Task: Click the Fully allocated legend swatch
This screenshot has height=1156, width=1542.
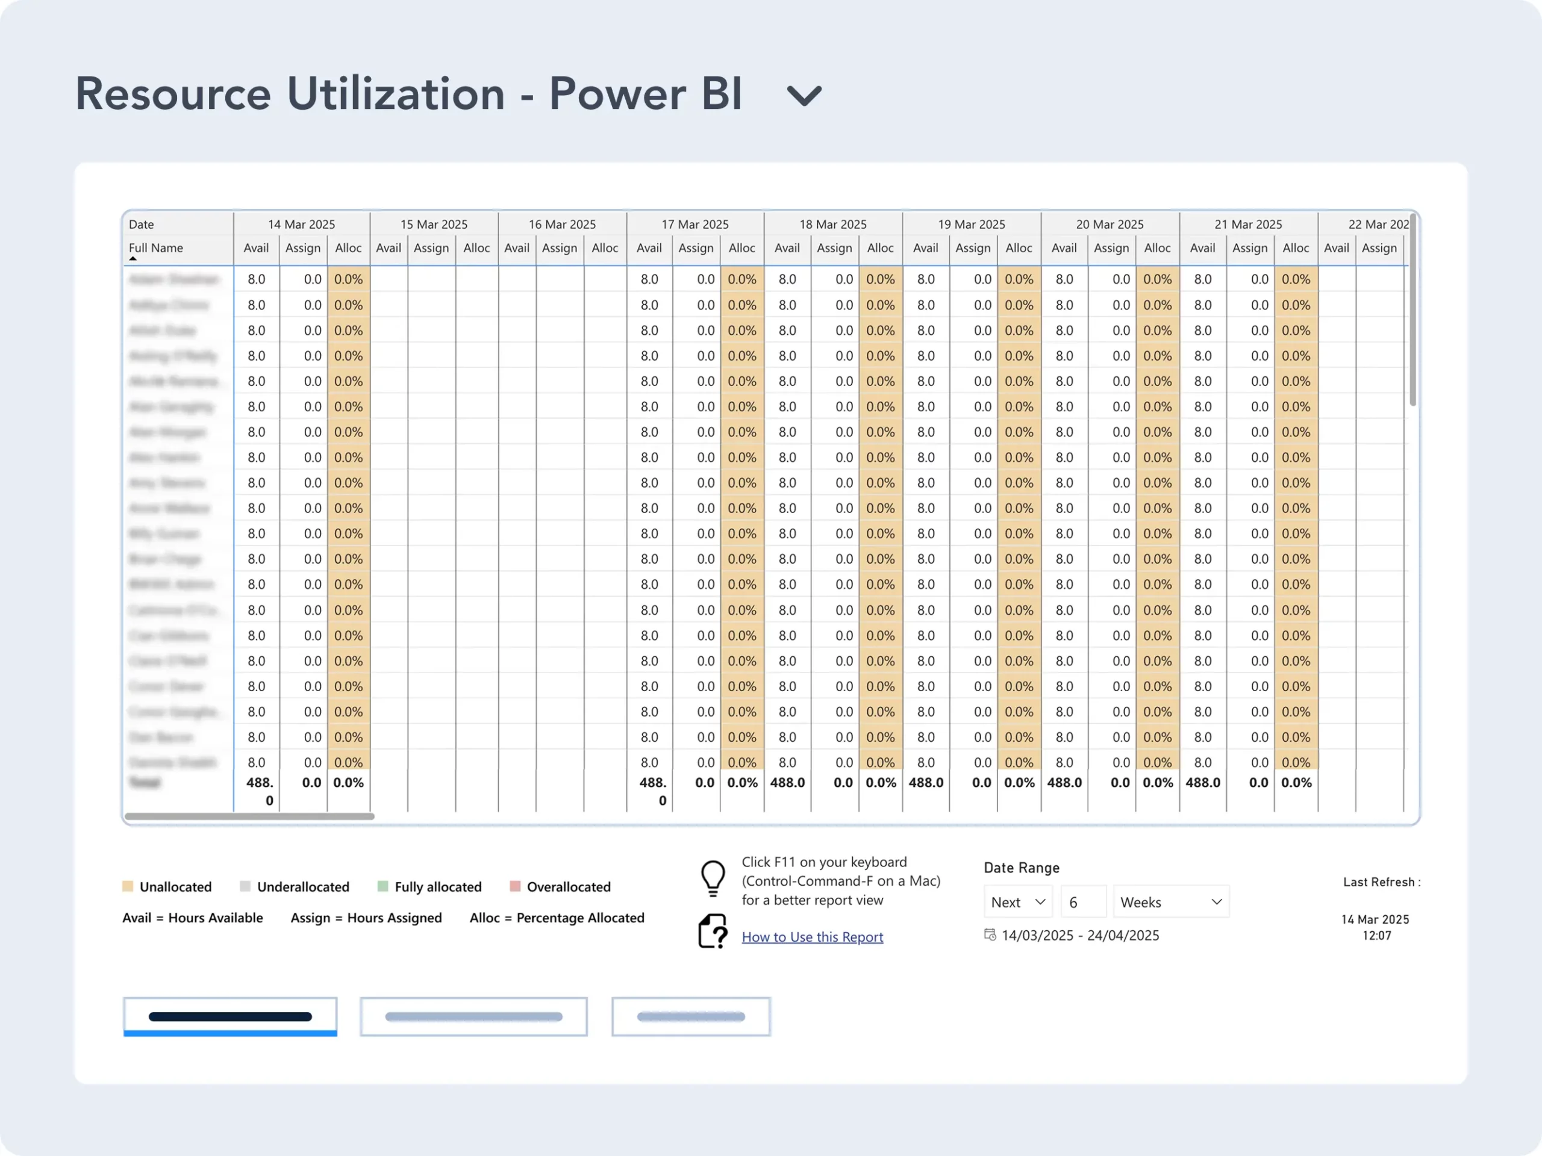Action: pyautogui.click(x=382, y=886)
